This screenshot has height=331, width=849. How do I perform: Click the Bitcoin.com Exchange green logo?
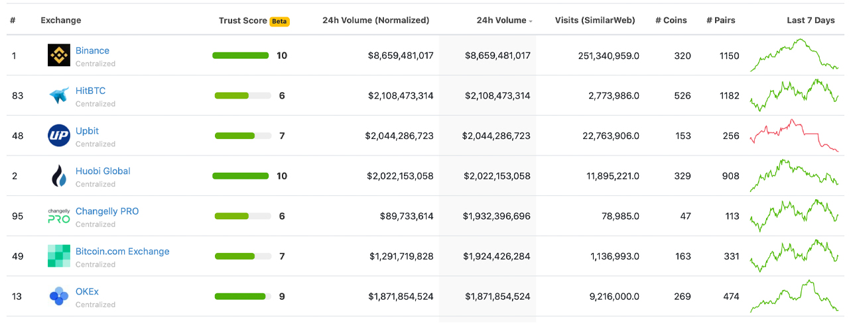[x=59, y=256]
